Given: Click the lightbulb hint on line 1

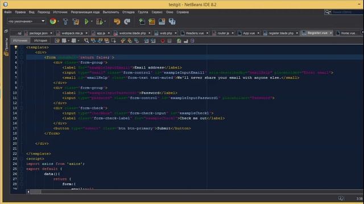Looking at the screenshot, I should coord(16,47).
